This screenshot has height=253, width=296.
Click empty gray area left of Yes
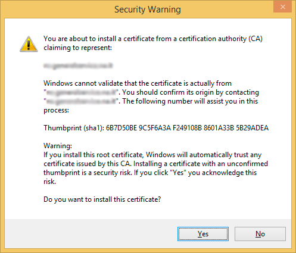pyautogui.click(x=89, y=234)
